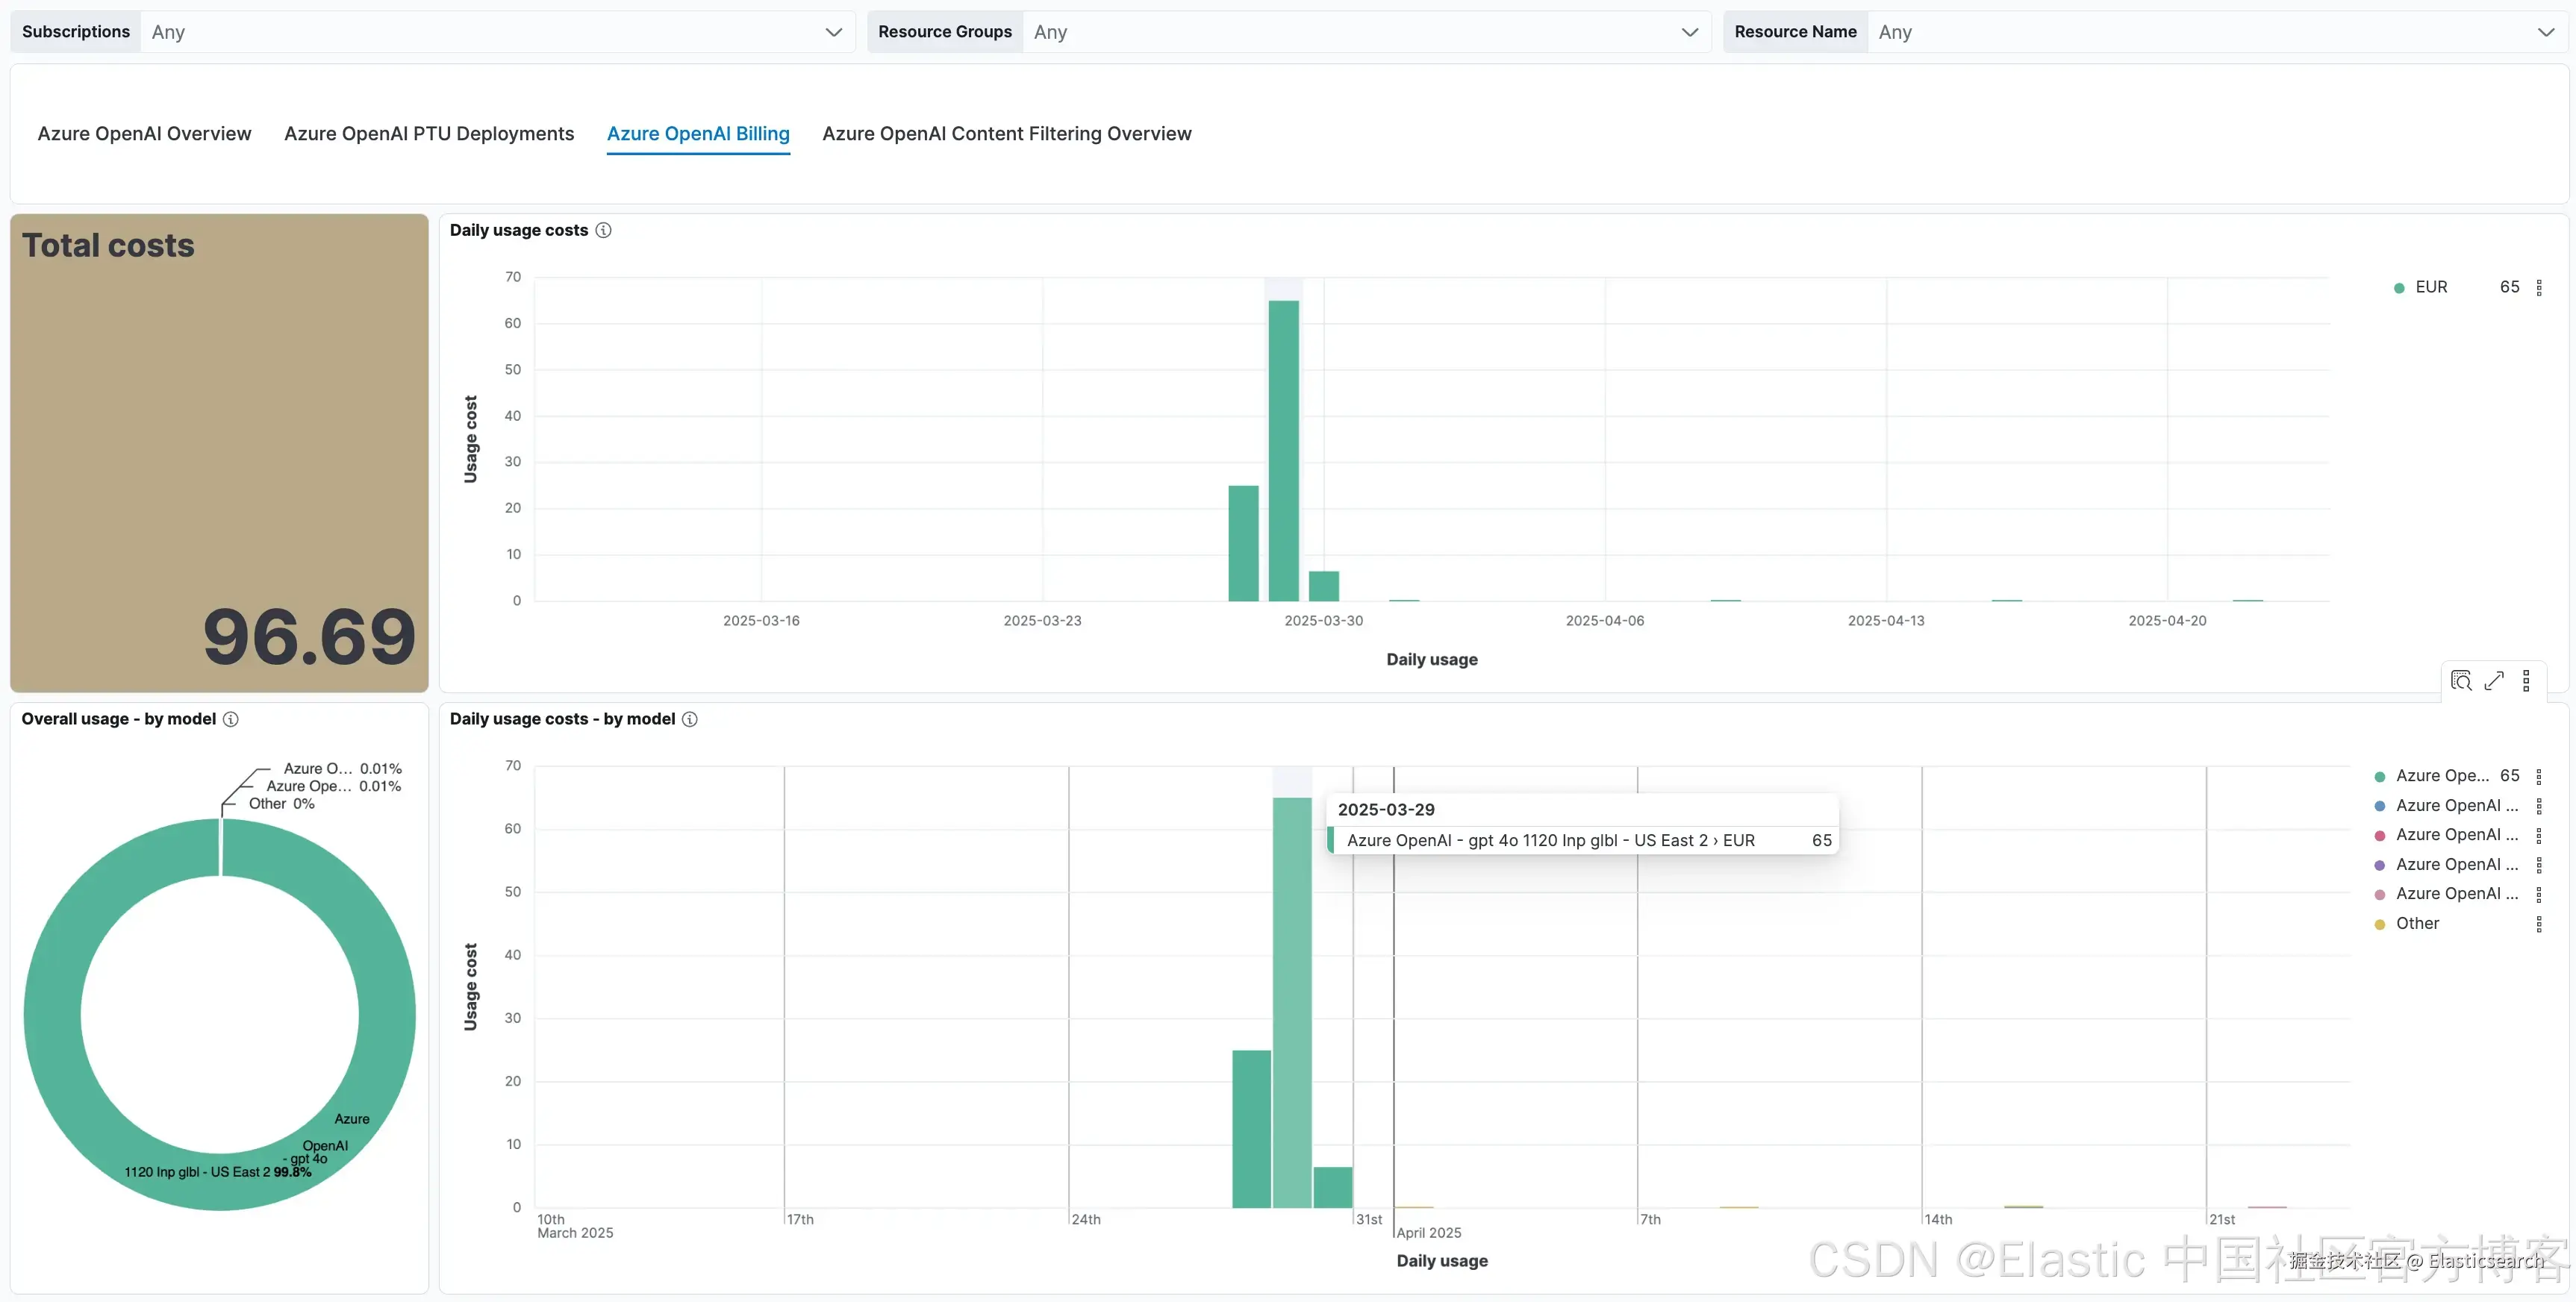Open options menu for EUR legend item
The width and height of the screenshot is (2576, 1302).
2539,288
